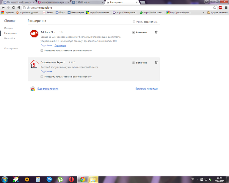Click the chrome://extensions address bar

pyautogui.click(x=117, y=8)
